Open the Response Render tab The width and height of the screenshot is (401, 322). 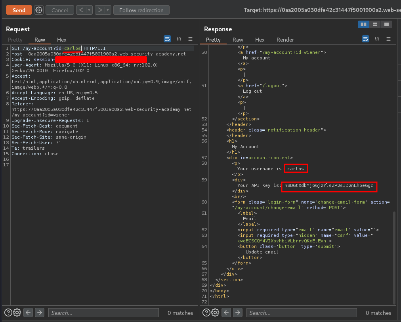[x=285, y=40]
